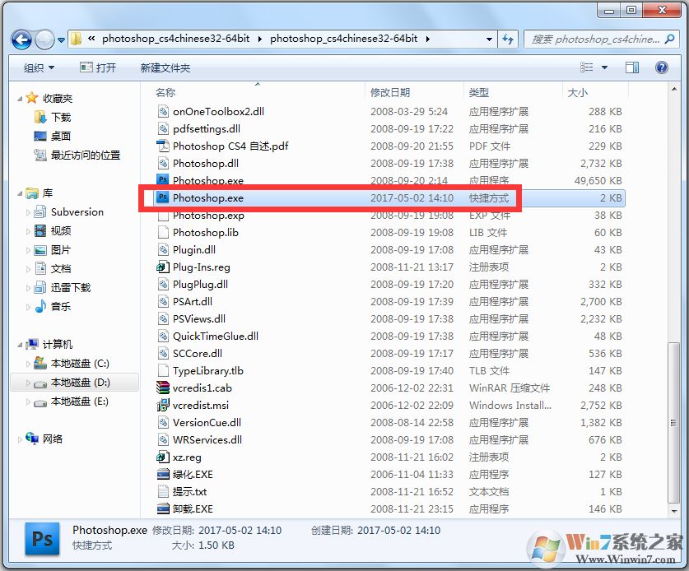
Task: Click the 新建文件夹 button
Action: (x=165, y=67)
